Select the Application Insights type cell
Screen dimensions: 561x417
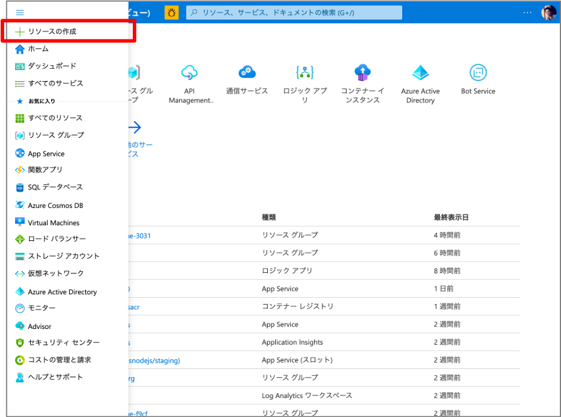(x=292, y=342)
